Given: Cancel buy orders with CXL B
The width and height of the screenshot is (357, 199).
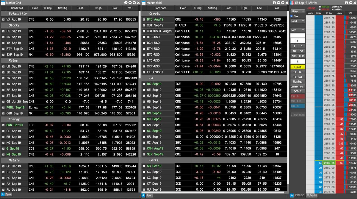Looking at the screenshot, I should click(297, 106).
